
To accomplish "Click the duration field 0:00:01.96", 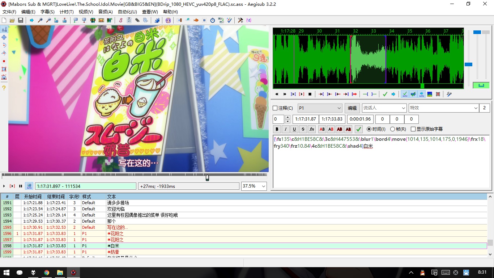I will click(360, 119).
